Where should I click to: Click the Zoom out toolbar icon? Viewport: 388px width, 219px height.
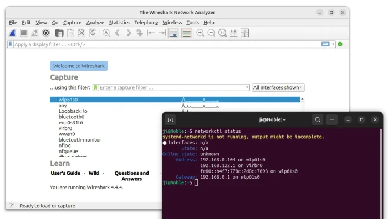point(211,33)
